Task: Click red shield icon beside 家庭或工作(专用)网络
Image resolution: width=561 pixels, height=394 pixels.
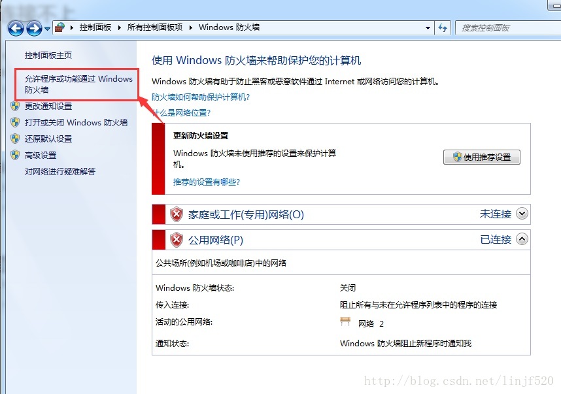Action: tap(177, 214)
